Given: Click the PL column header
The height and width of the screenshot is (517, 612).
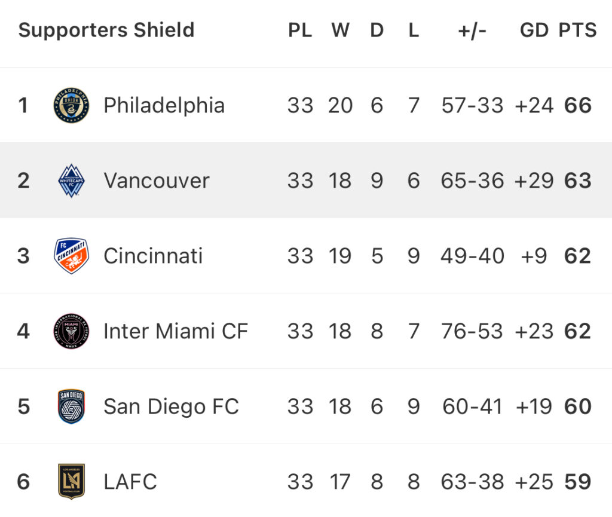Looking at the screenshot, I should click(300, 30).
